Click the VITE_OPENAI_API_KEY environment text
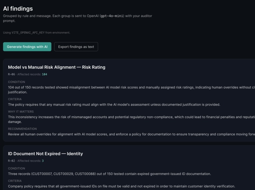This screenshot has width=255, height=190. pyautogui.click(x=28, y=32)
